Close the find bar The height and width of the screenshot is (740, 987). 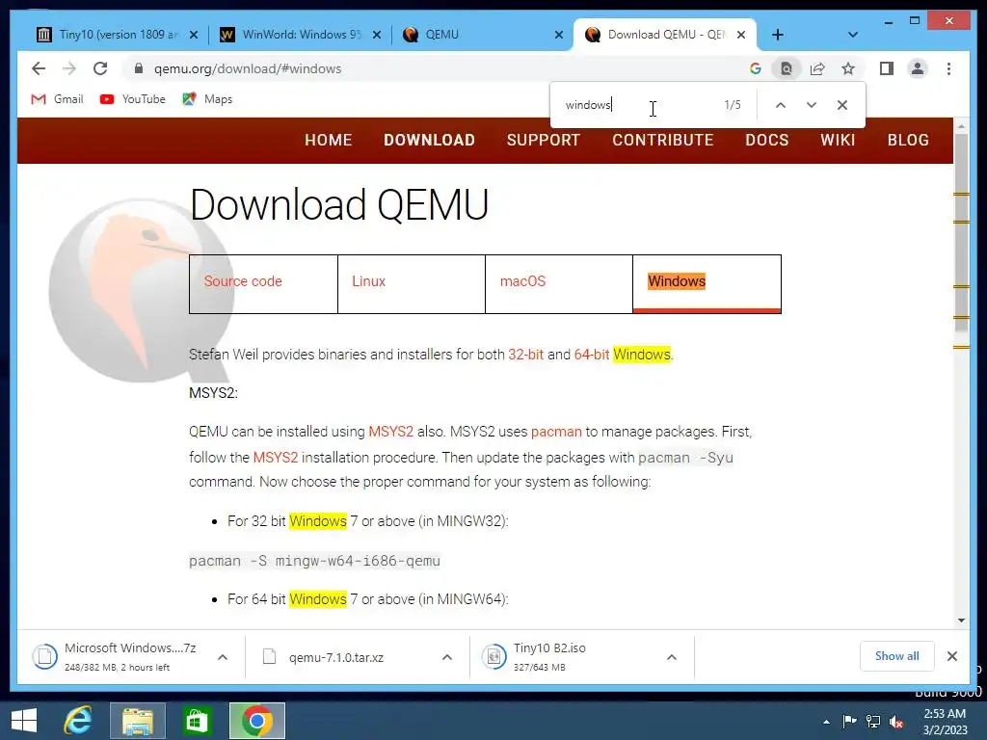click(842, 105)
